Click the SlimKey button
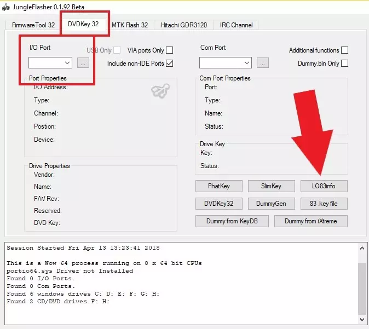 pyautogui.click(x=272, y=186)
